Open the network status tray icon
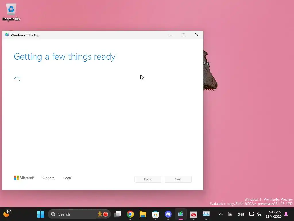This screenshot has height=221, width=294. (252, 214)
